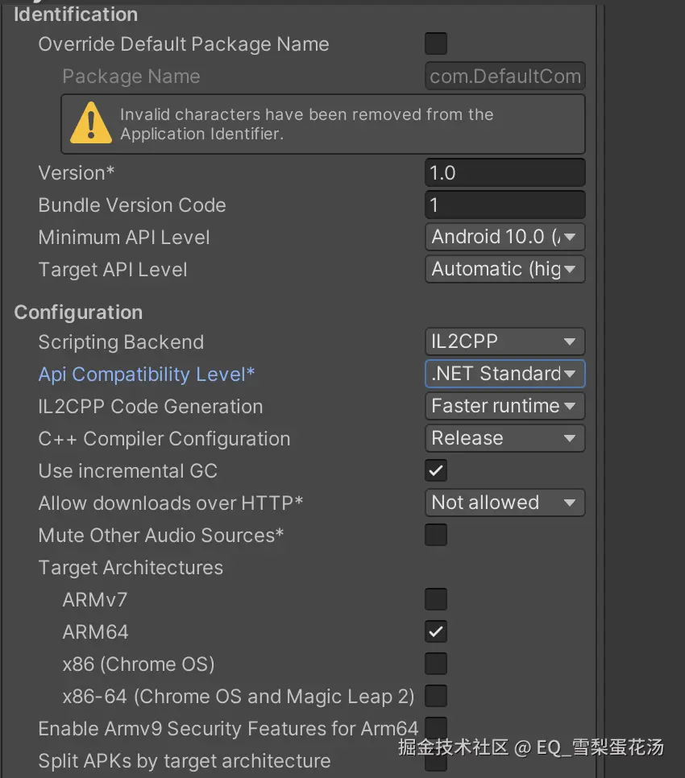Viewport: 685px width, 778px height.
Task: Open Allow downloads over HTTP dropdown
Action: tap(504, 503)
